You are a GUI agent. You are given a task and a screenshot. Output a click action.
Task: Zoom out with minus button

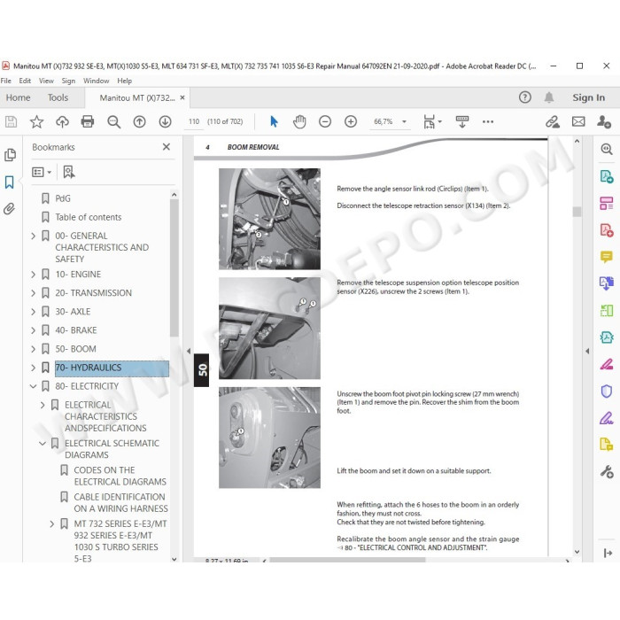325,122
